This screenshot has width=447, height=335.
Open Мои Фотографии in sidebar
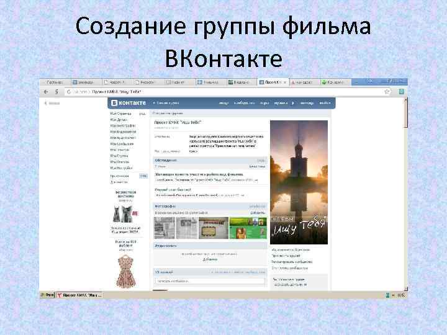click(x=123, y=125)
